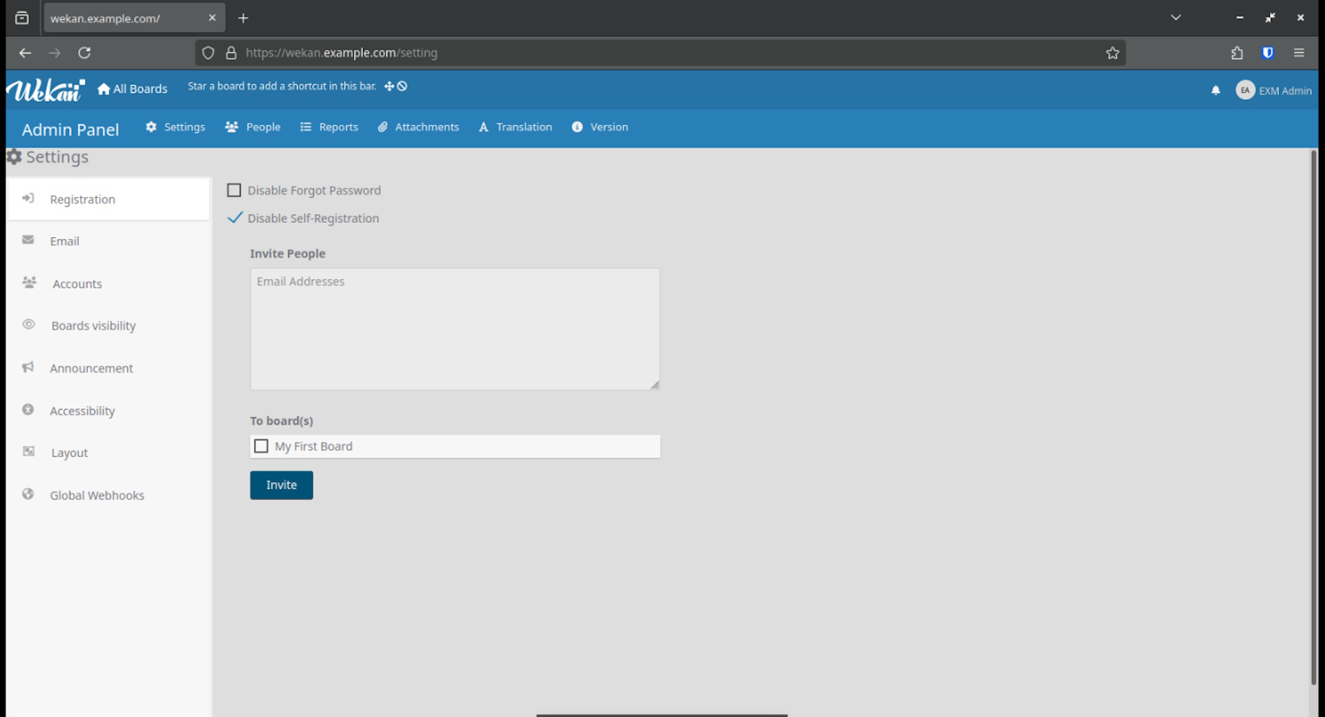Click the Wekan logo
Image resolution: width=1325 pixels, height=717 pixels.
pyautogui.click(x=45, y=90)
